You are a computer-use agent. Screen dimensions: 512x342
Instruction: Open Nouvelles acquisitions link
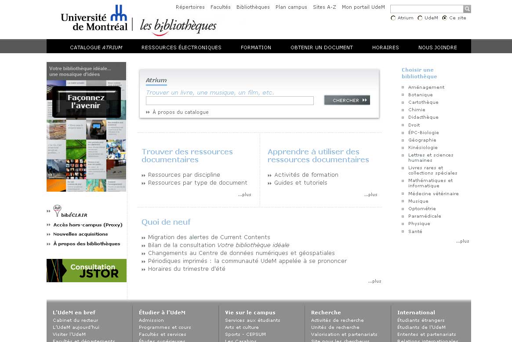(80, 234)
